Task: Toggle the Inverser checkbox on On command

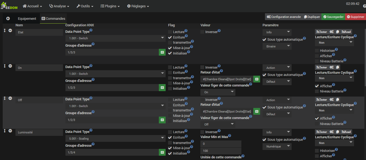Action: click(x=203, y=67)
